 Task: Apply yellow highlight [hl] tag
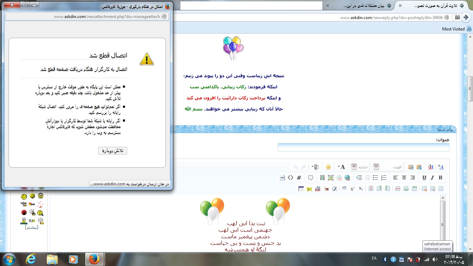[309, 189]
